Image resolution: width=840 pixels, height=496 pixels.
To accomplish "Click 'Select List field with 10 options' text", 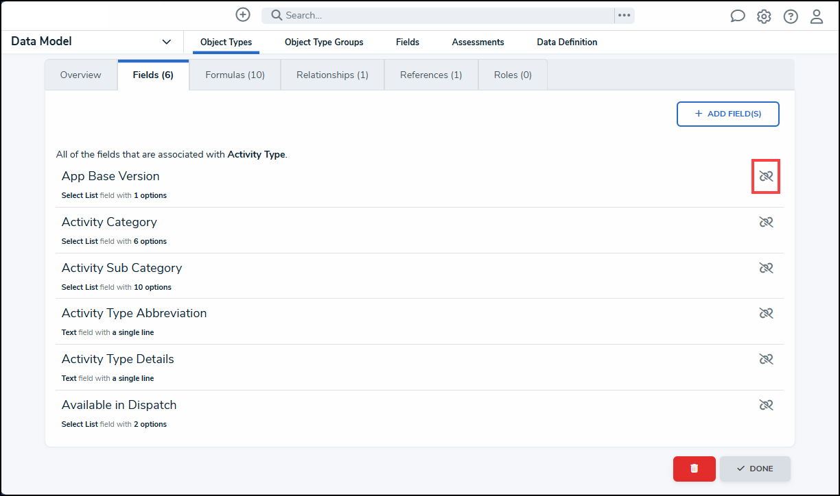I will [x=117, y=287].
